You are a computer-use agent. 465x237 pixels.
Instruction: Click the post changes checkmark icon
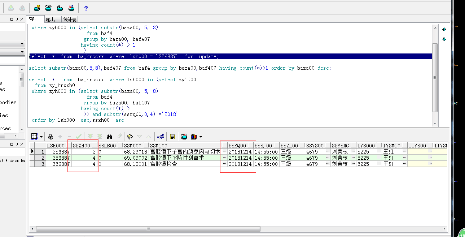79,137
